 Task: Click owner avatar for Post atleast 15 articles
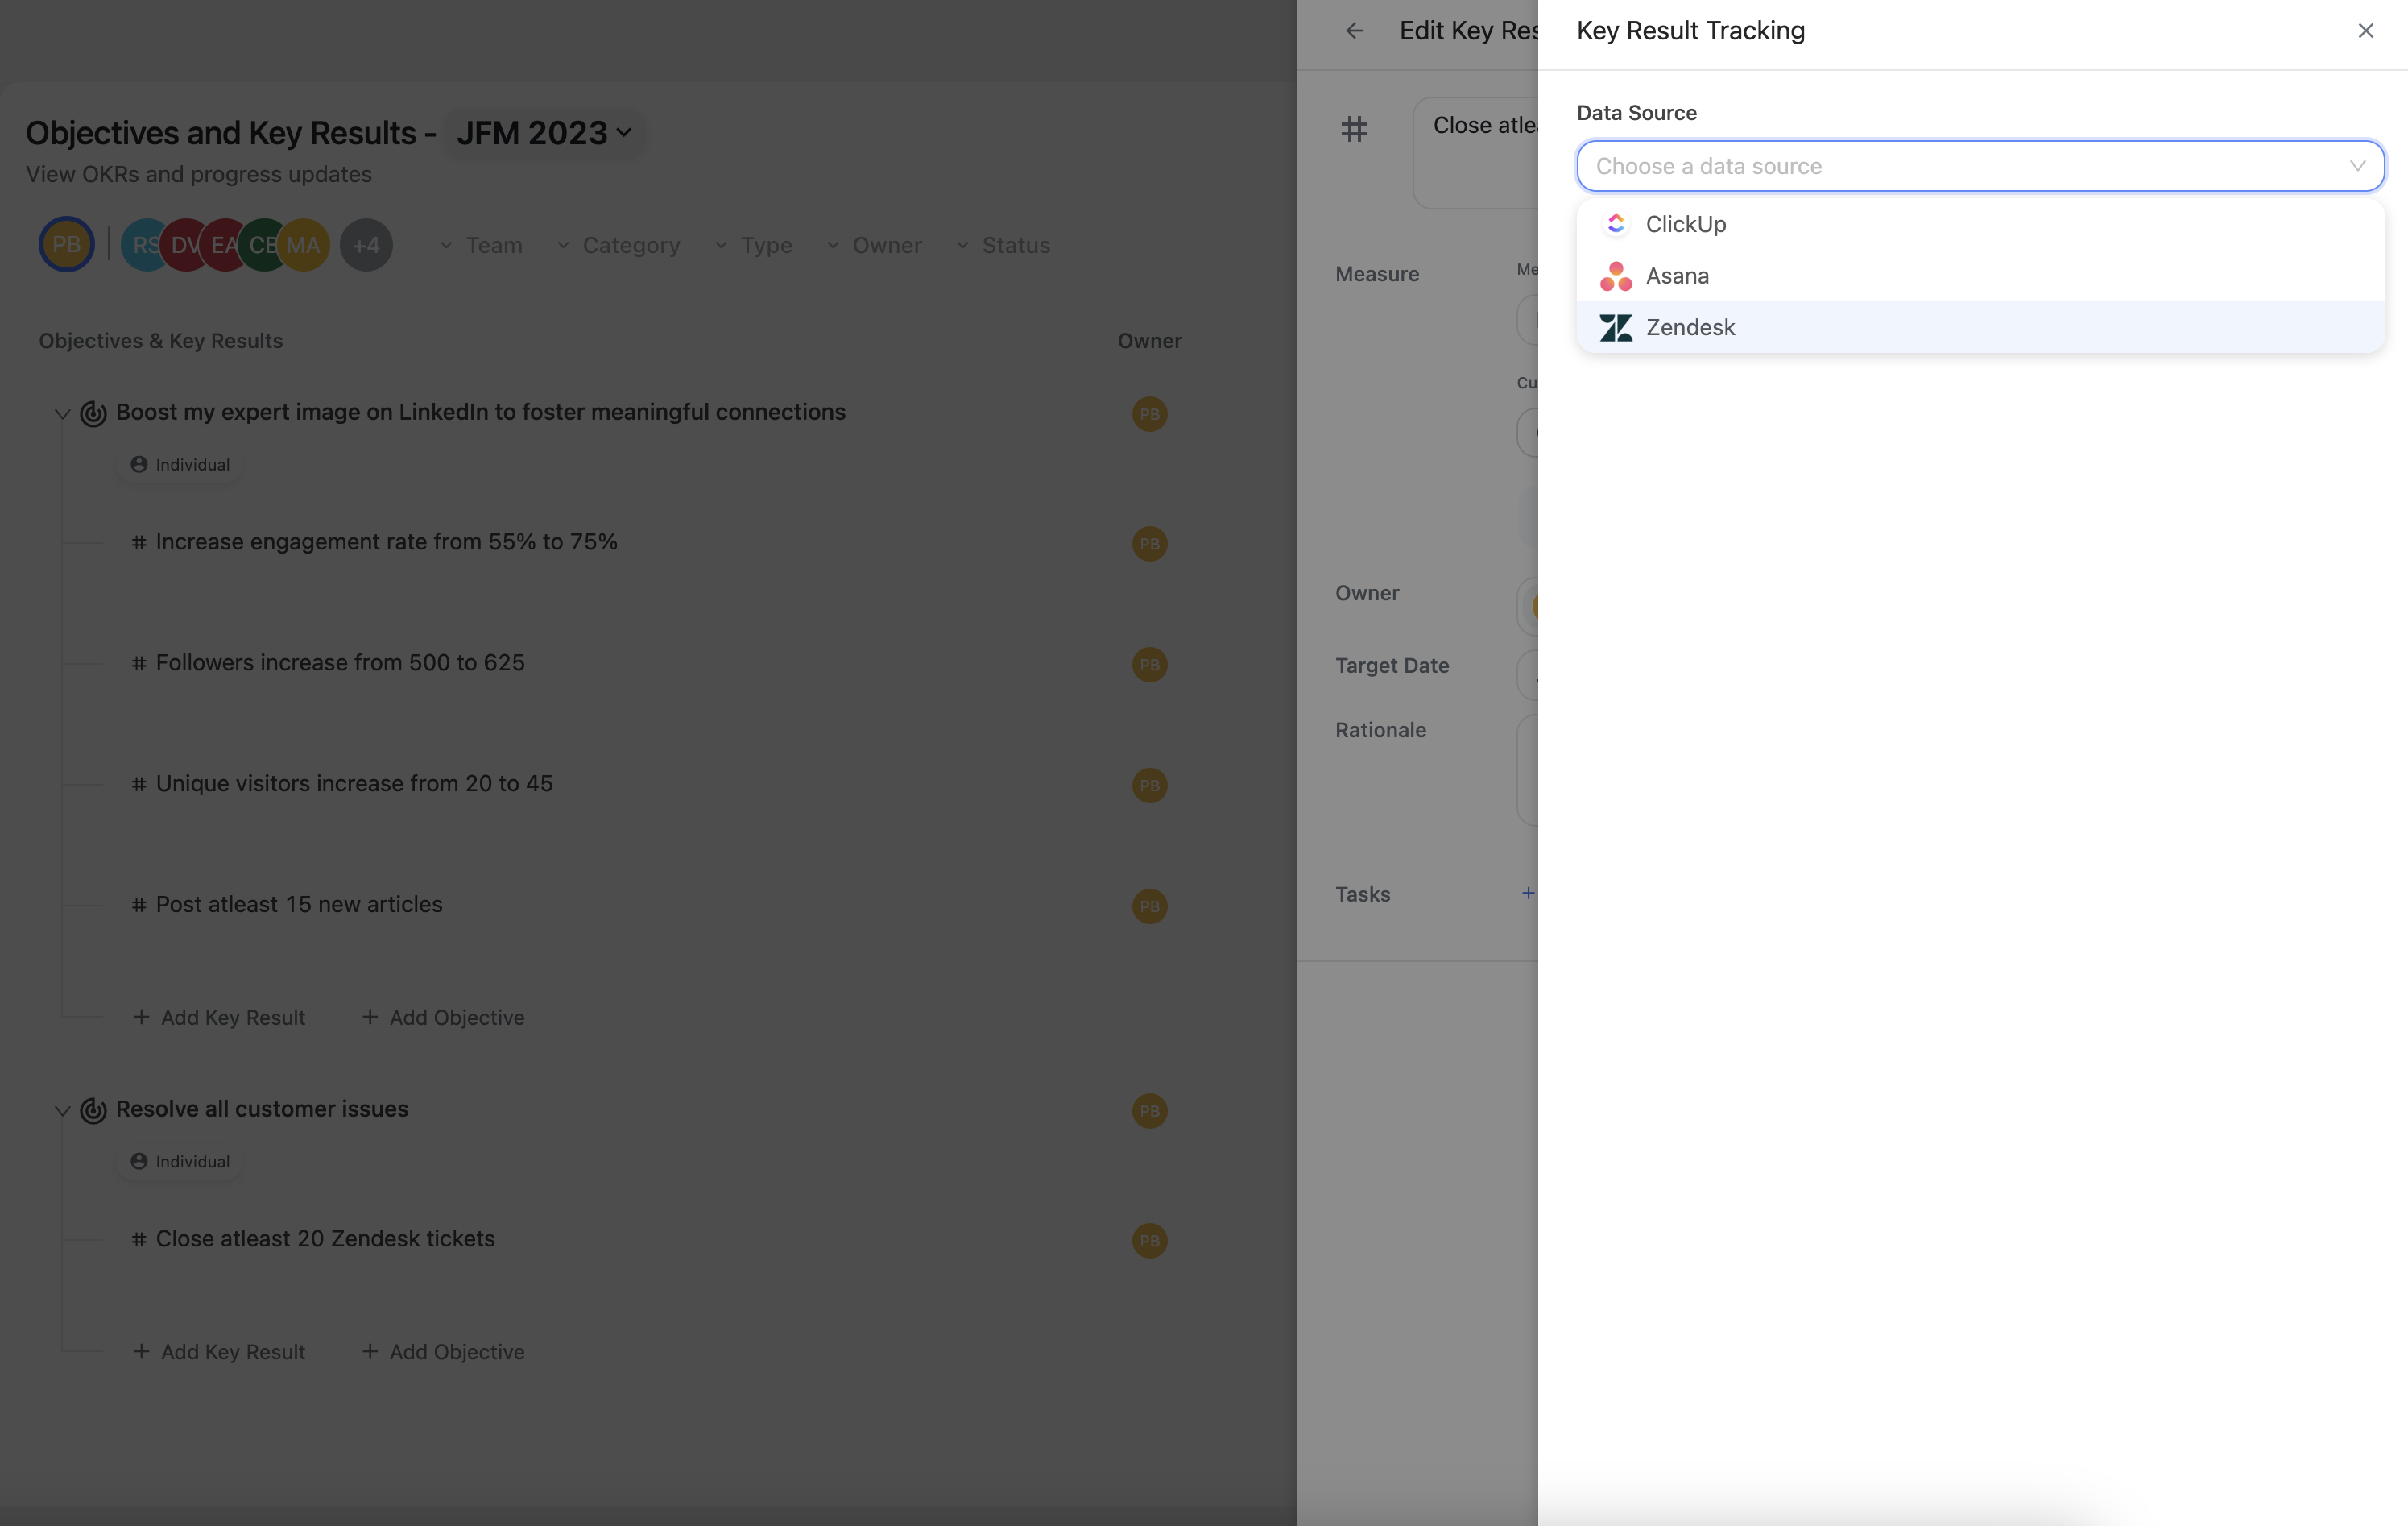[x=1150, y=906]
